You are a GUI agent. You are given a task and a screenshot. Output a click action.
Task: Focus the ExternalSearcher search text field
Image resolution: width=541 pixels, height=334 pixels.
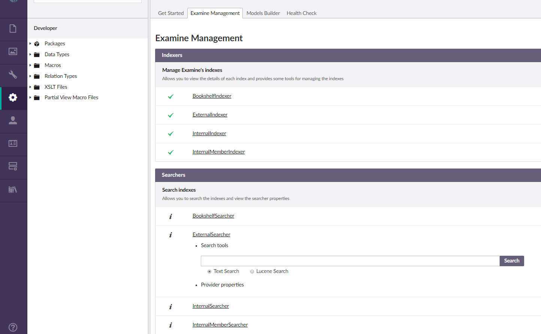pyautogui.click(x=350, y=261)
